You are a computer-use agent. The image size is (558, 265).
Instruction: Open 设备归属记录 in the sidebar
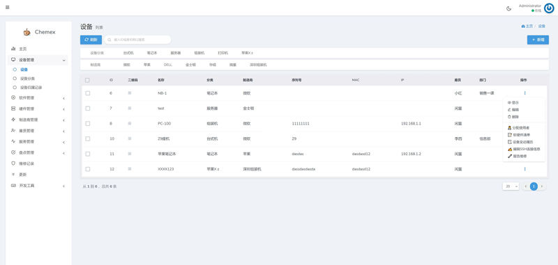[x=31, y=87]
